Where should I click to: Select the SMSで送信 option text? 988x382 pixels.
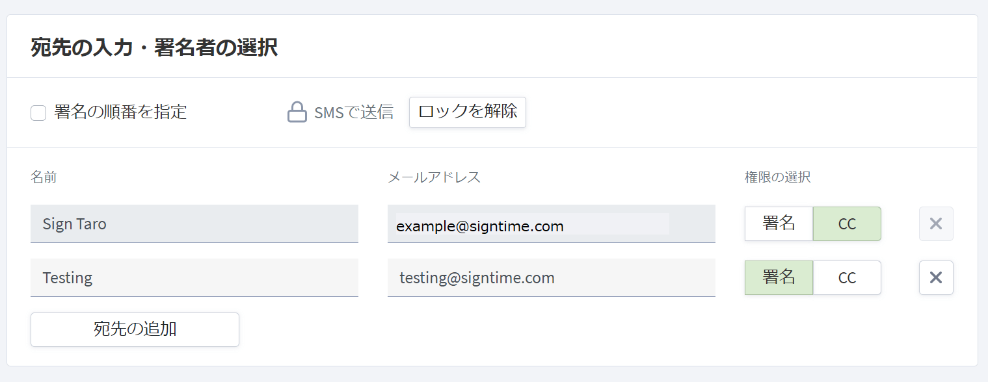point(354,112)
